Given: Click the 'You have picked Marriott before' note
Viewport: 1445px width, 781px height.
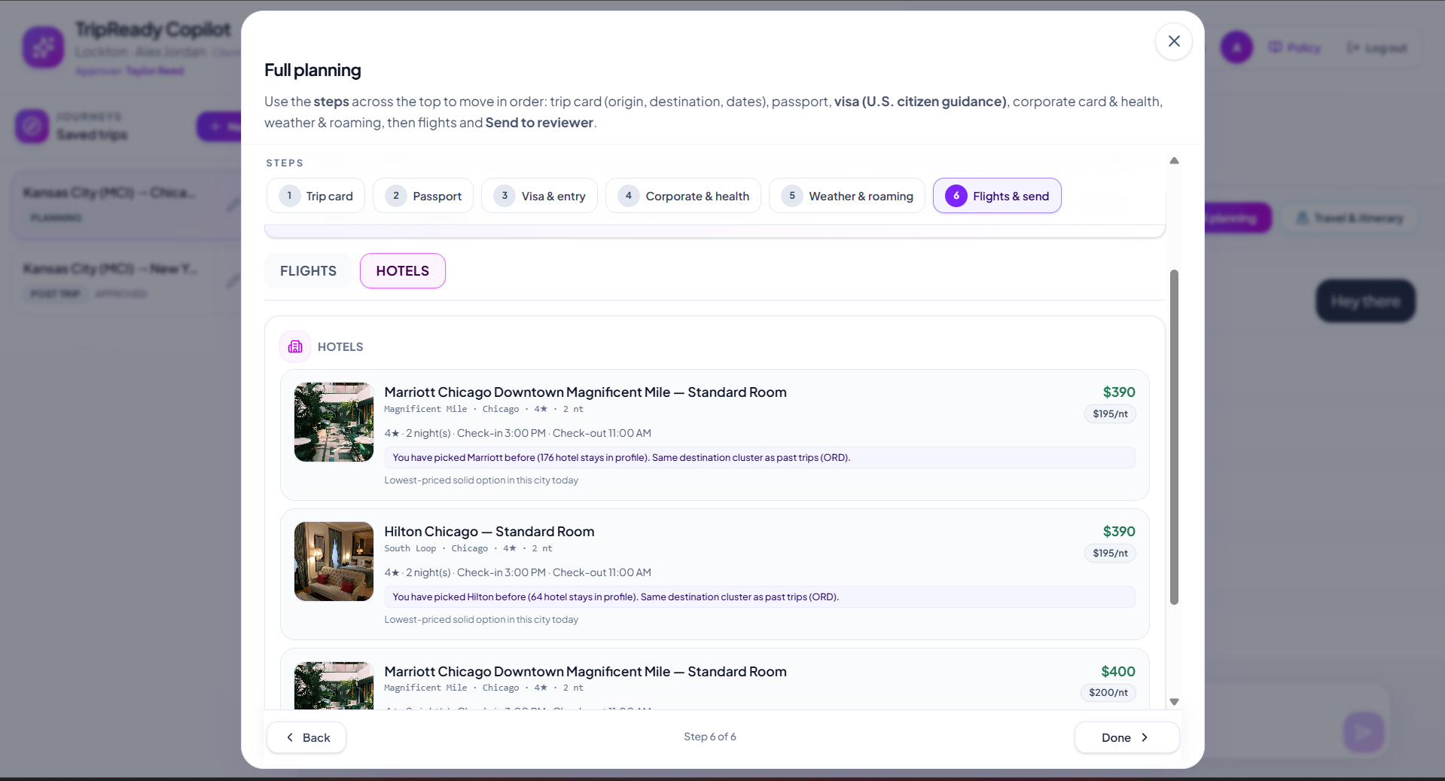Looking at the screenshot, I should [x=760, y=458].
